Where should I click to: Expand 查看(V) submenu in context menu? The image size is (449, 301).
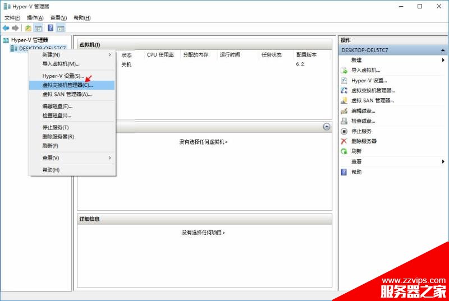coord(72,158)
